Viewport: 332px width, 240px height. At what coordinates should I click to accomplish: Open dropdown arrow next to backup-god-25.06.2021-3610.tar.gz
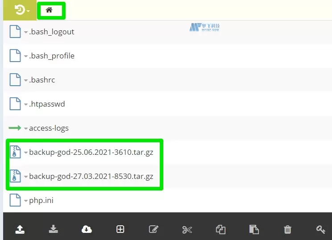(26, 153)
